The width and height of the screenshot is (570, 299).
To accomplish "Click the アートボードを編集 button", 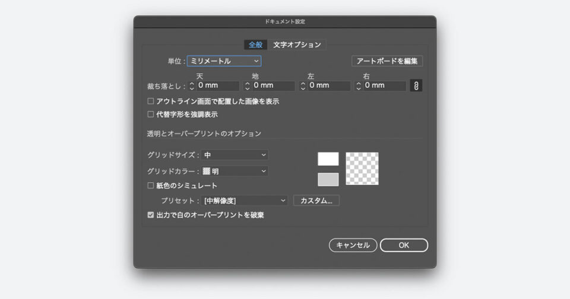I will pyautogui.click(x=387, y=61).
